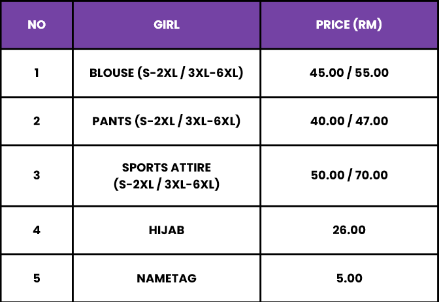The width and height of the screenshot is (439, 302).
Task: Click row number 3 cell
Action: (x=37, y=175)
